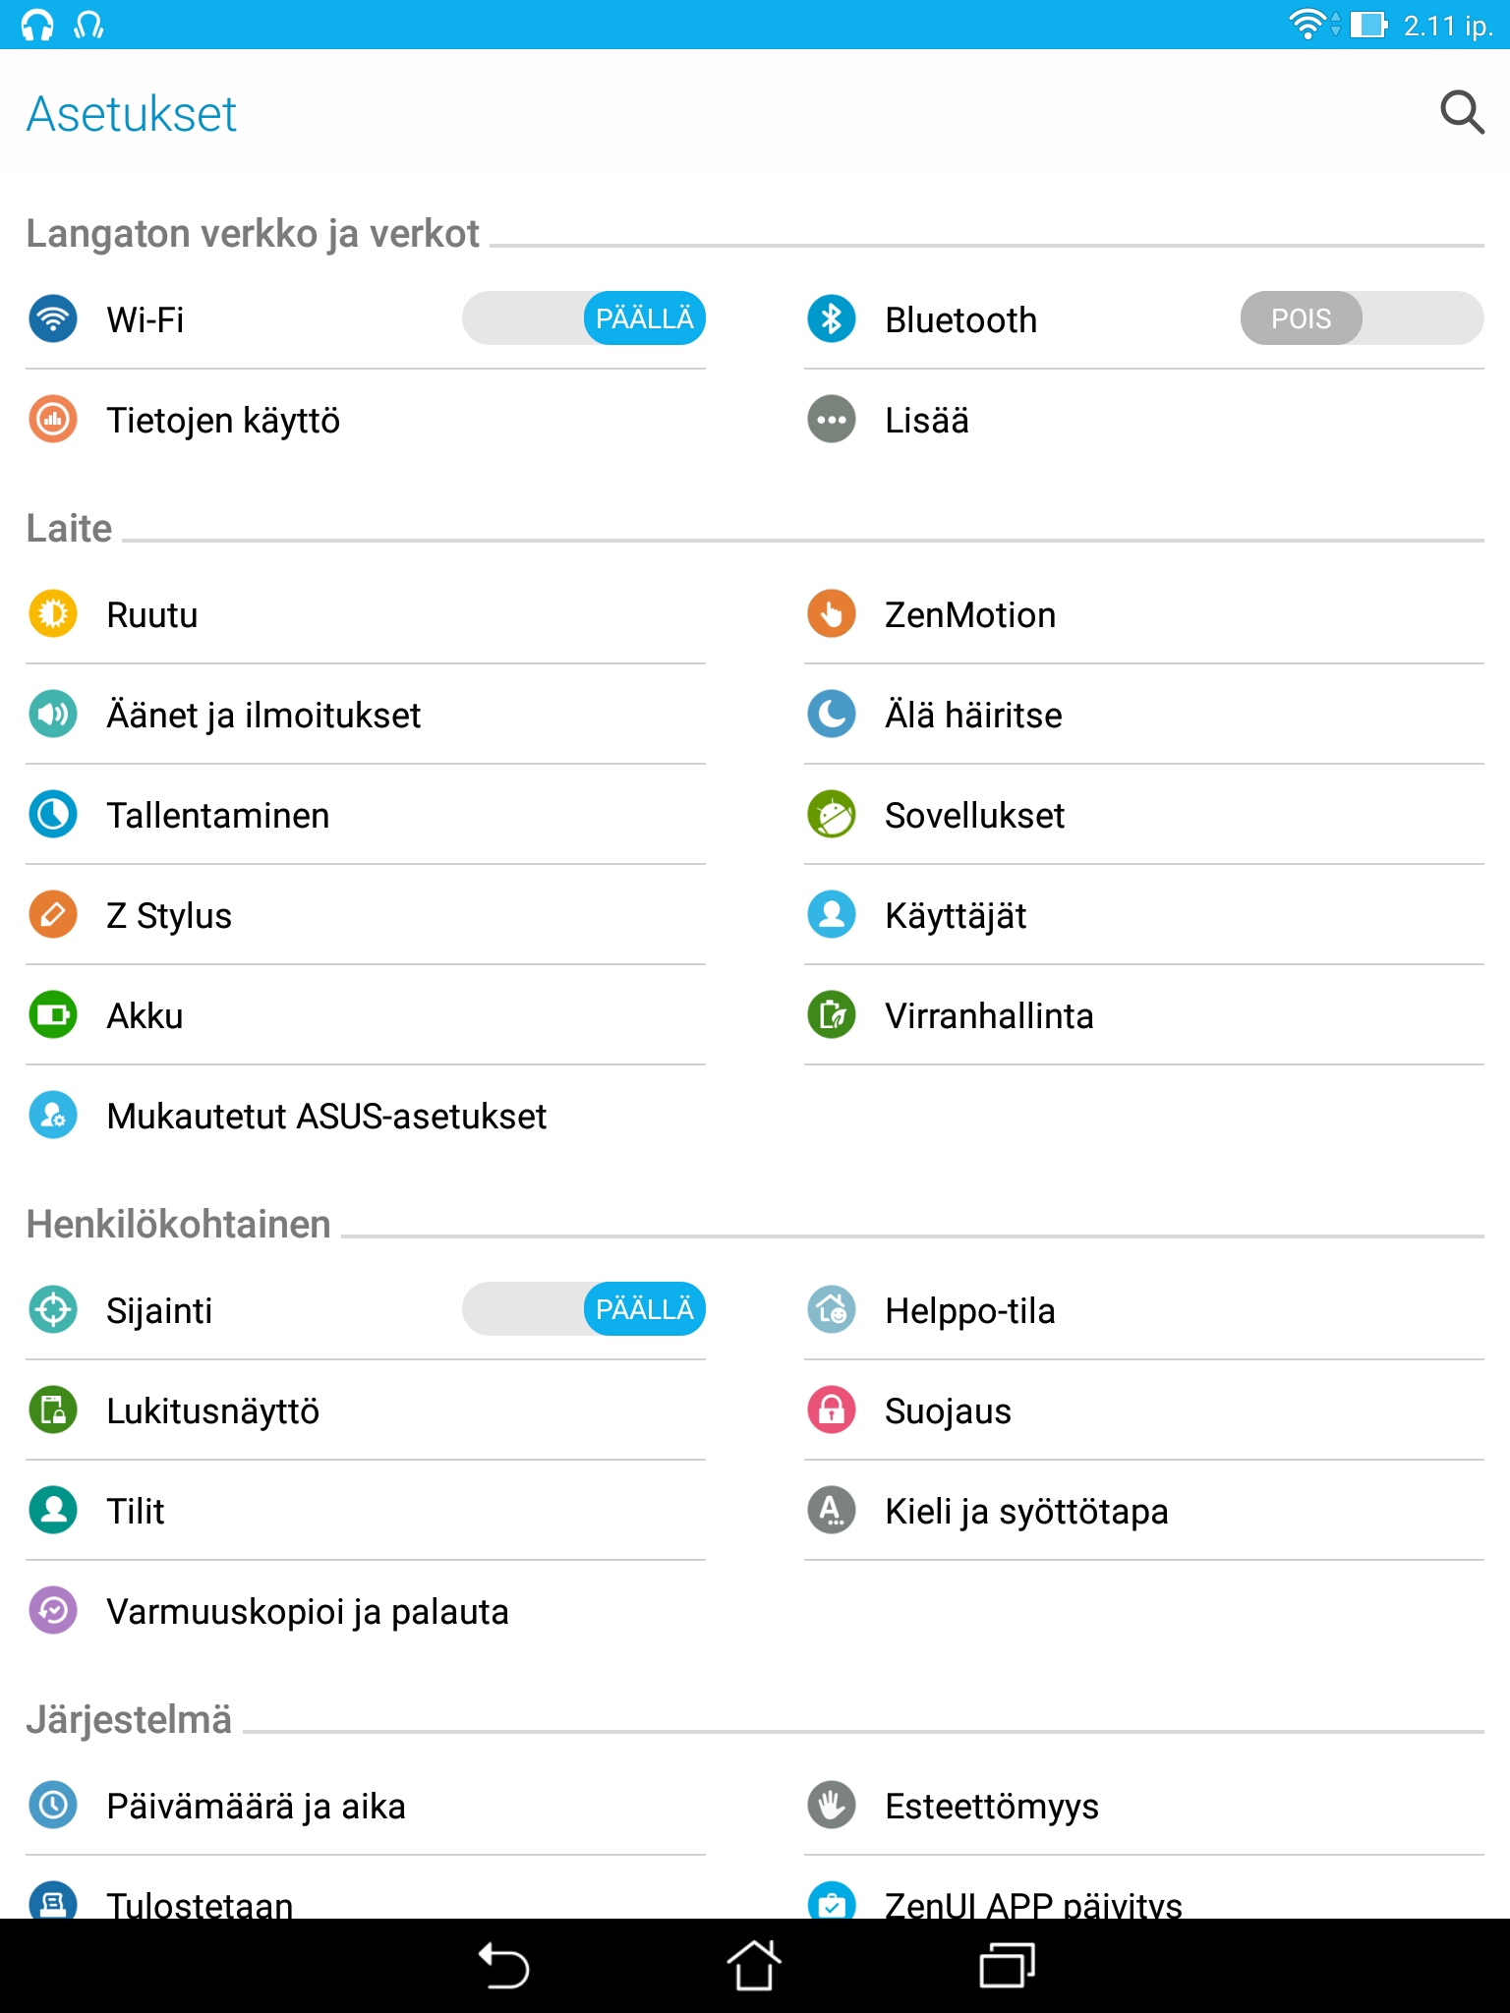The height and width of the screenshot is (2013, 1510).
Task: Click the Älä häiritse moon icon
Action: 832,715
